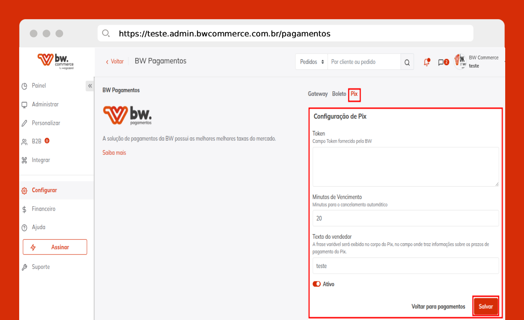The image size is (524, 320).
Task: Click the Minutos de Vencimento field
Action: [405, 218]
